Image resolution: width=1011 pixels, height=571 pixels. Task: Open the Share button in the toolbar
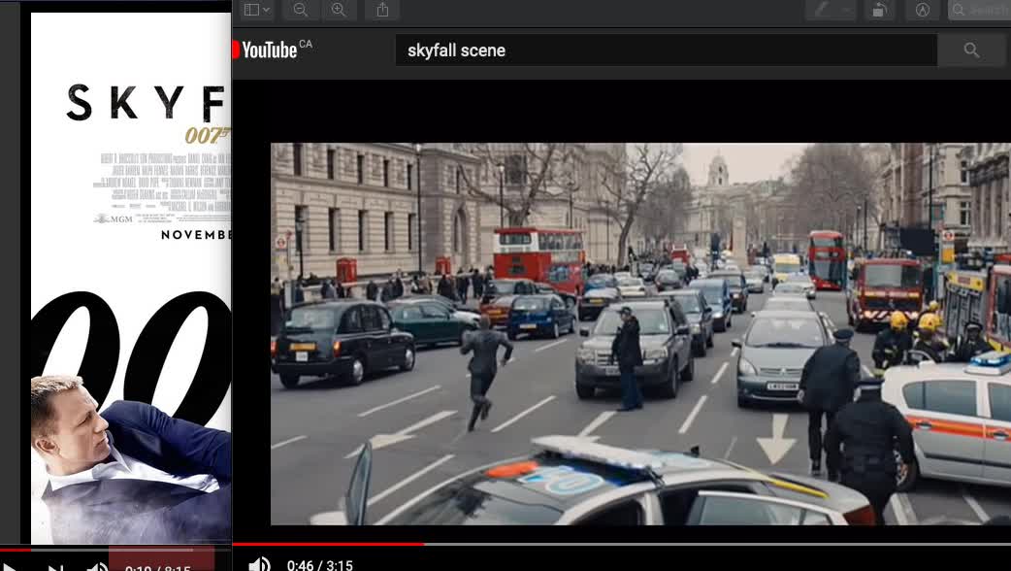382,10
